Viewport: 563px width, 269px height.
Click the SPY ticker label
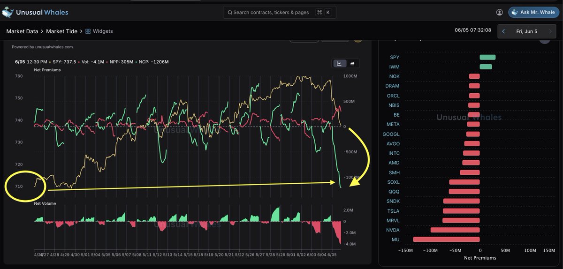[x=395, y=57]
